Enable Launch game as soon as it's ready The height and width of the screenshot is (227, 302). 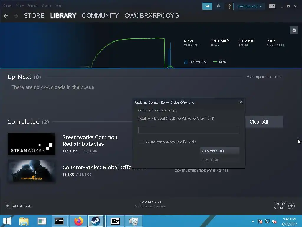point(141,142)
